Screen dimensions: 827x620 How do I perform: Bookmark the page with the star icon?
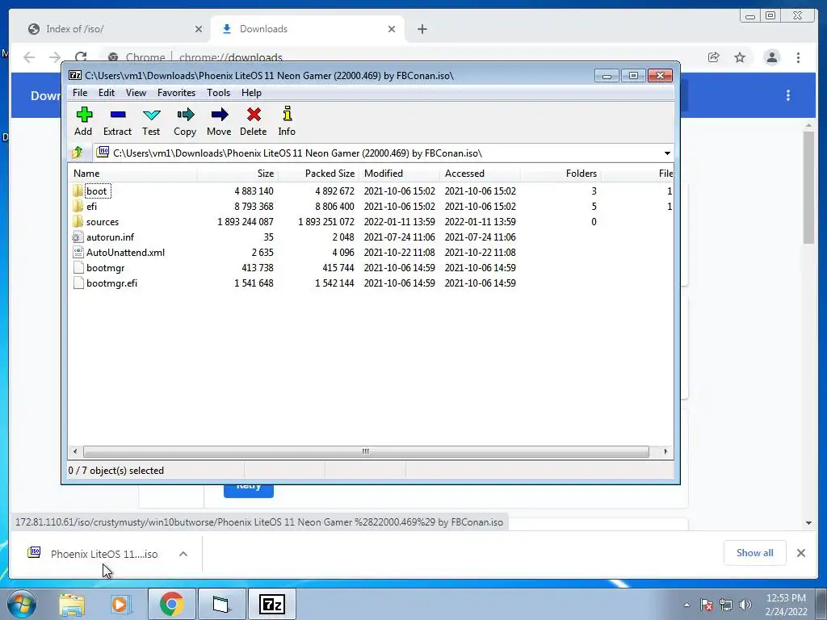click(x=740, y=57)
